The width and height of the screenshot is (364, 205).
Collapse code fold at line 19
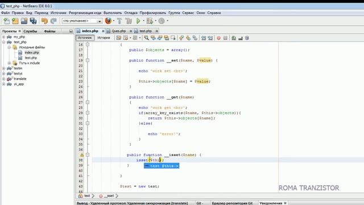[x=88, y=60]
